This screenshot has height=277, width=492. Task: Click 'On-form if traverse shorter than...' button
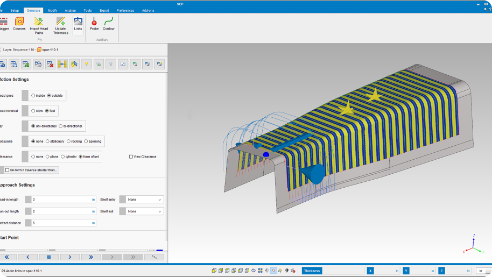pyautogui.click(x=31, y=170)
